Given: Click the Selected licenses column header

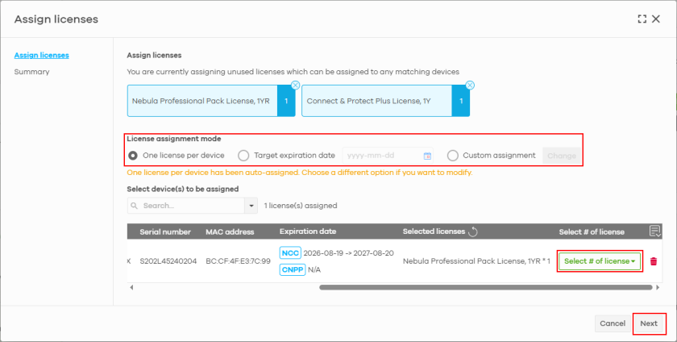Looking at the screenshot, I should [x=434, y=231].
